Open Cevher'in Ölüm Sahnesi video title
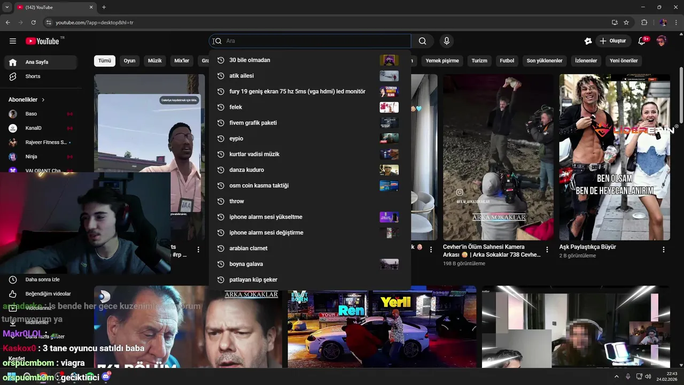The height and width of the screenshot is (385, 684). (x=492, y=251)
